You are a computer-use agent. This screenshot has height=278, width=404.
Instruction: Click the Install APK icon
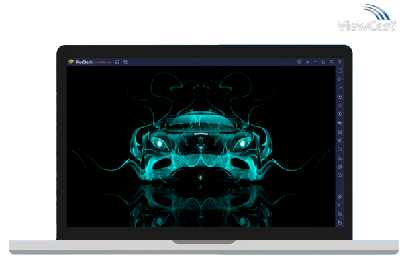click(340, 123)
